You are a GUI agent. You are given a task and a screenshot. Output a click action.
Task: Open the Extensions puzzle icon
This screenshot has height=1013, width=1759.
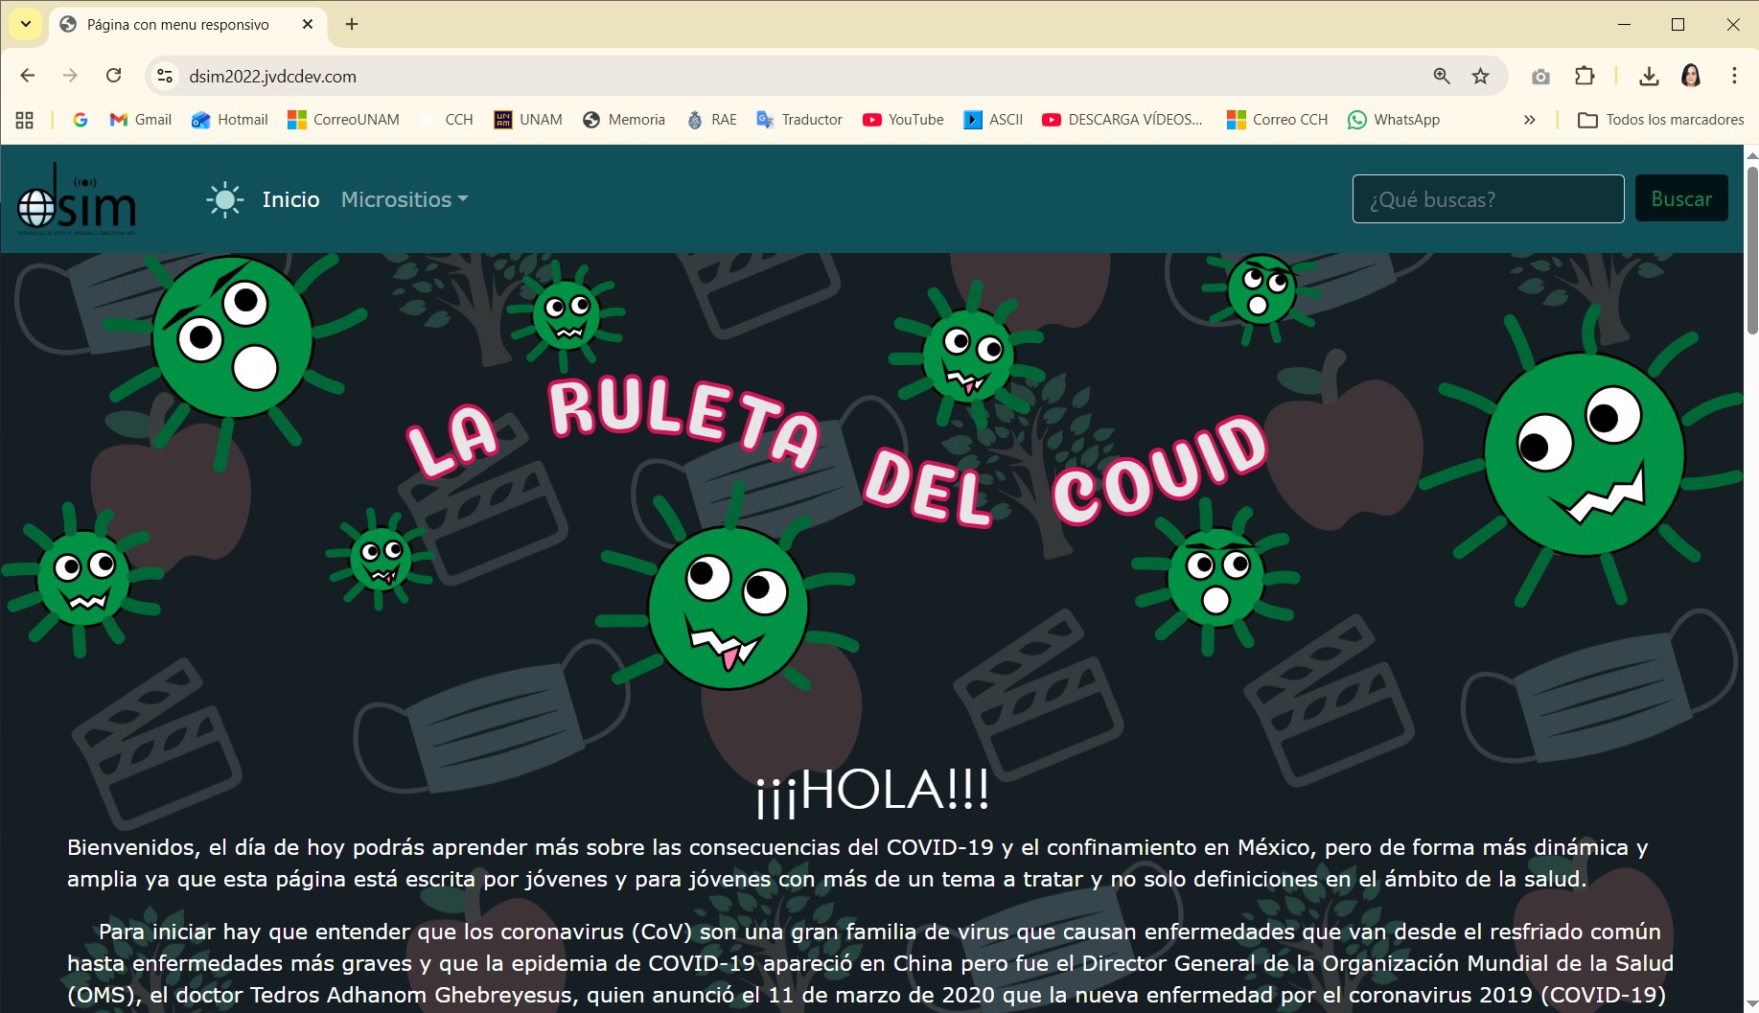click(1585, 76)
